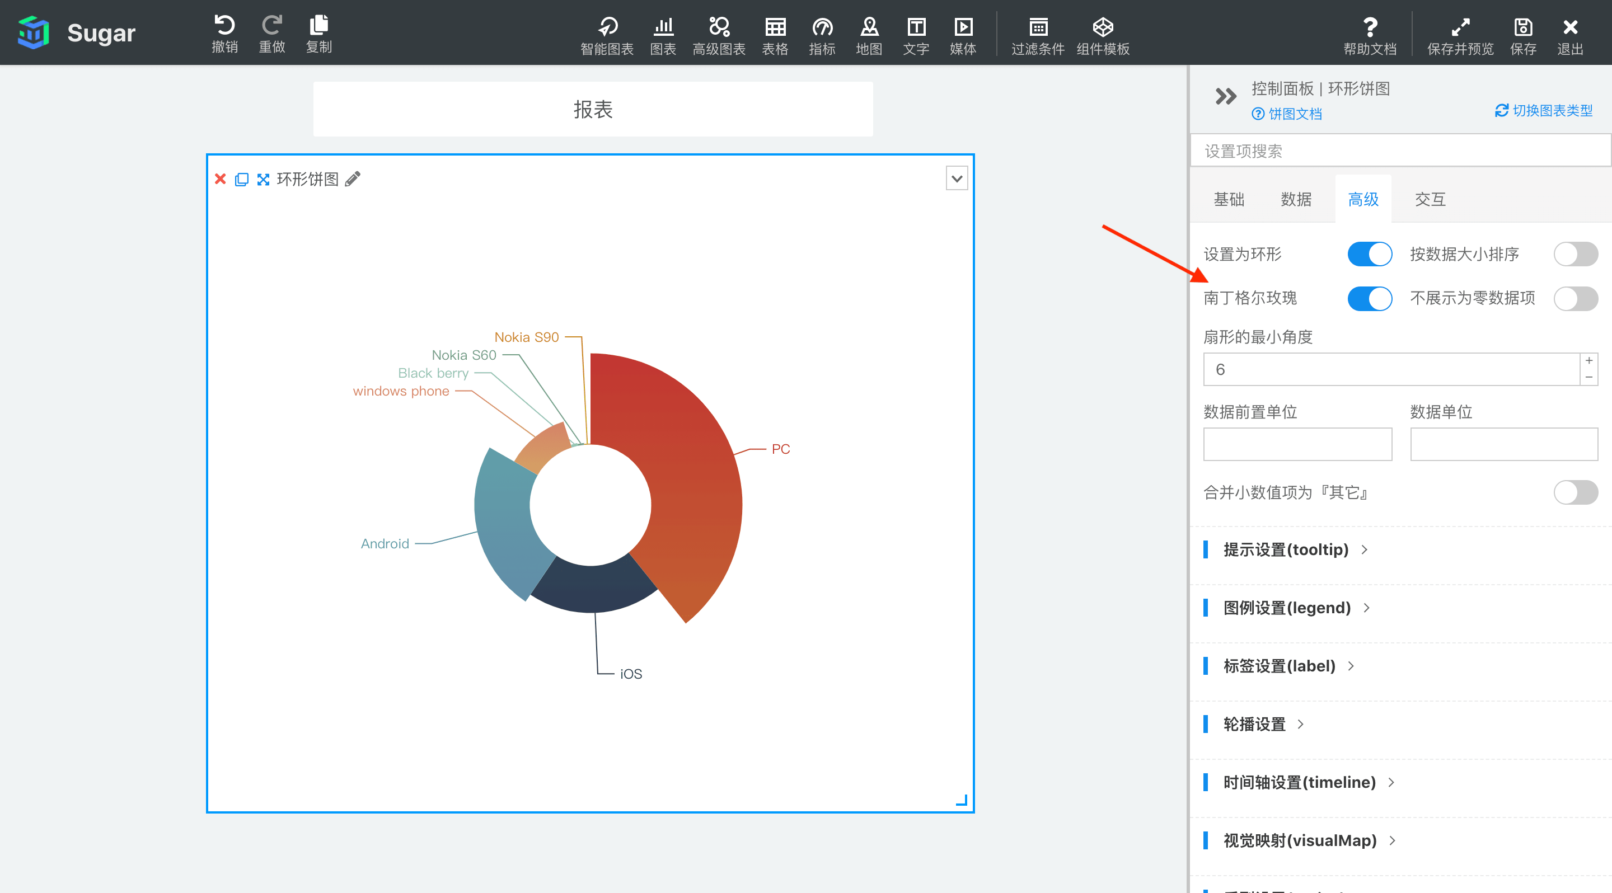Click the 数据单位 input field

click(1504, 444)
